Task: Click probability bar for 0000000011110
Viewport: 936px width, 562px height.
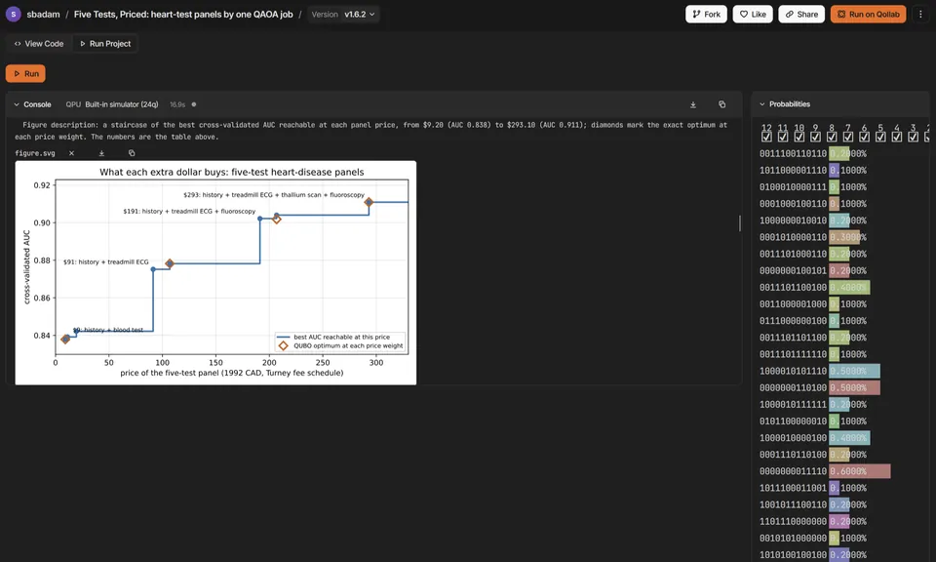Action: [x=860, y=471]
